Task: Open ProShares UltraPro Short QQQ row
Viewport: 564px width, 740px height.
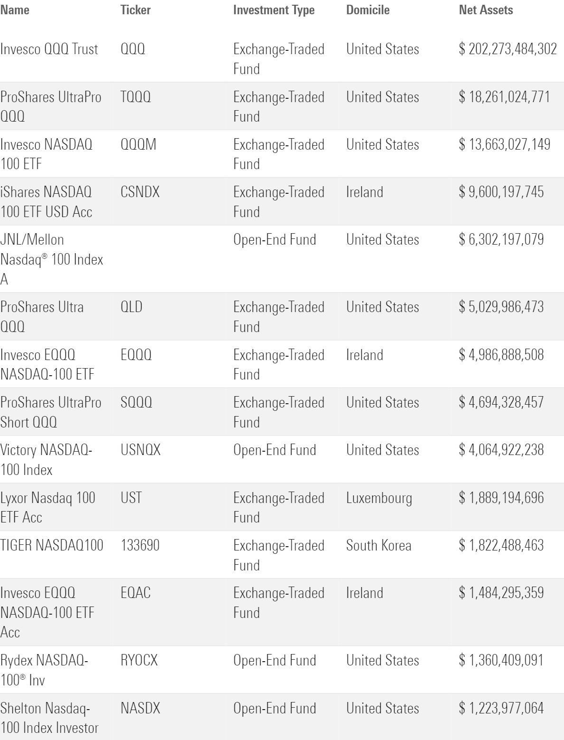Action: point(50,412)
